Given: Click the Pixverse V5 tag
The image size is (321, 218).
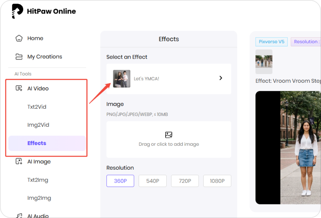Looking at the screenshot, I should point(271,42).
